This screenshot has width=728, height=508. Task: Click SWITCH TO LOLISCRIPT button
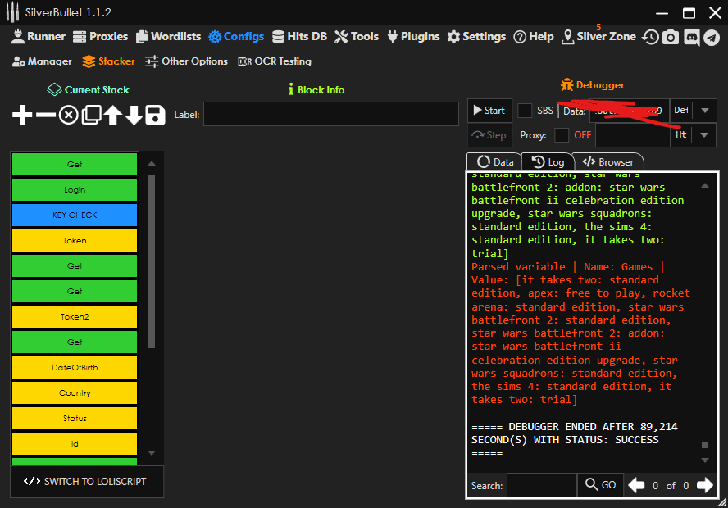(x=86, y=482)
